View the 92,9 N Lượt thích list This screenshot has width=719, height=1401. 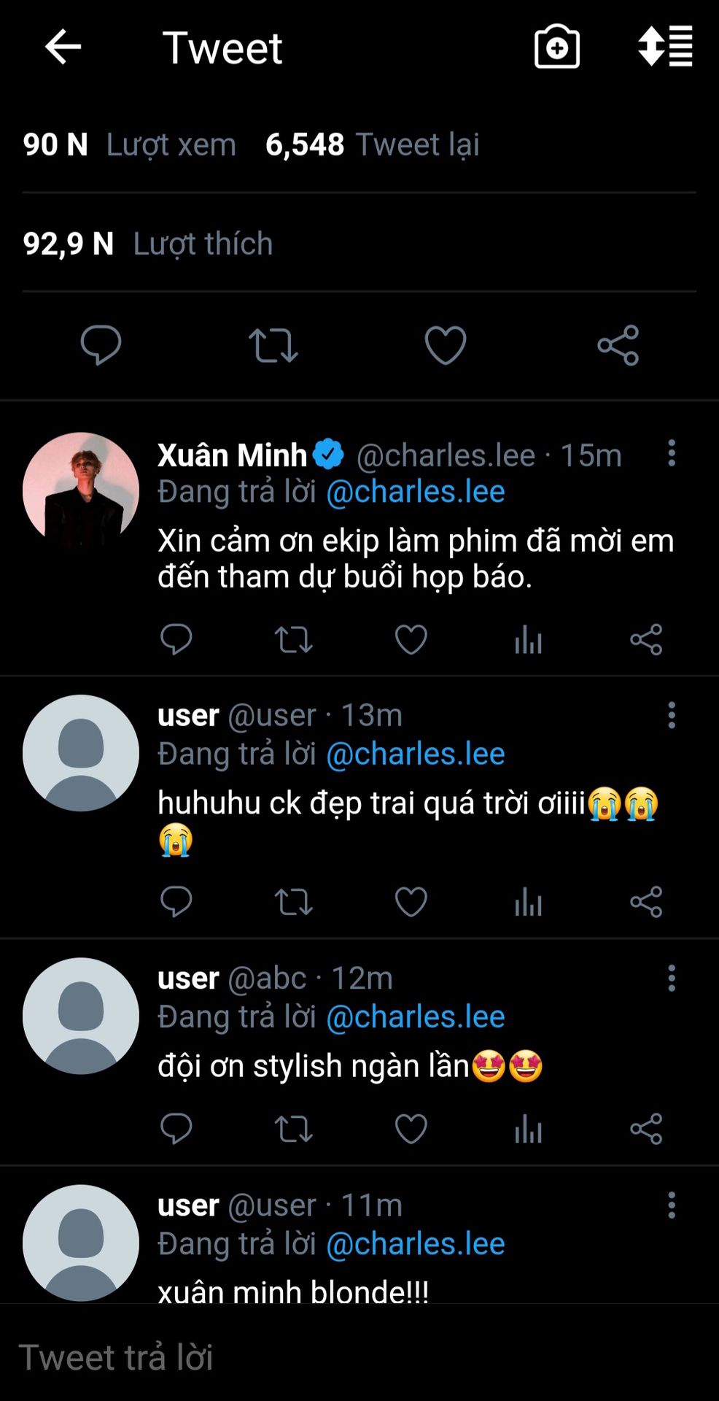pos(148,244)
